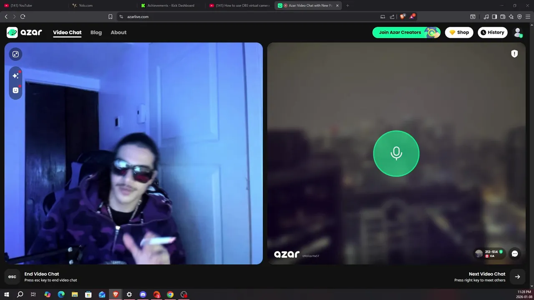Open Brave VPN shield icon
This screenshot has width=534, height=300.
(519, 17)
